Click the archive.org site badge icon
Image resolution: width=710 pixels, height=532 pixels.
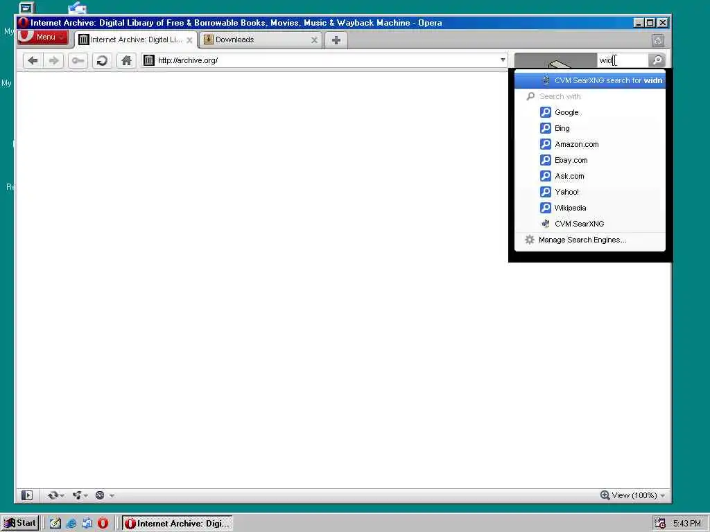tap(149, 60)
